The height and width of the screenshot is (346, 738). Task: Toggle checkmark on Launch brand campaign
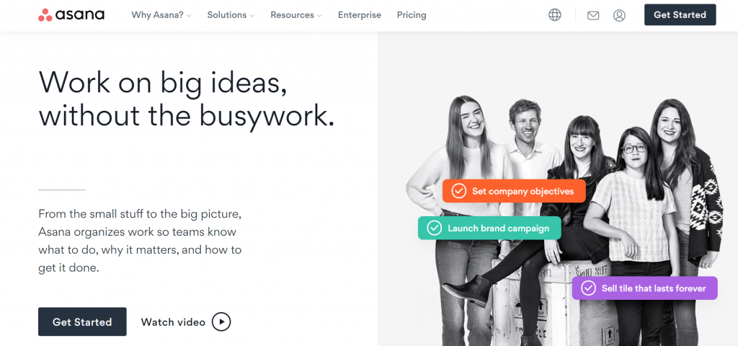pyautogui.click(x=434, y=229)
